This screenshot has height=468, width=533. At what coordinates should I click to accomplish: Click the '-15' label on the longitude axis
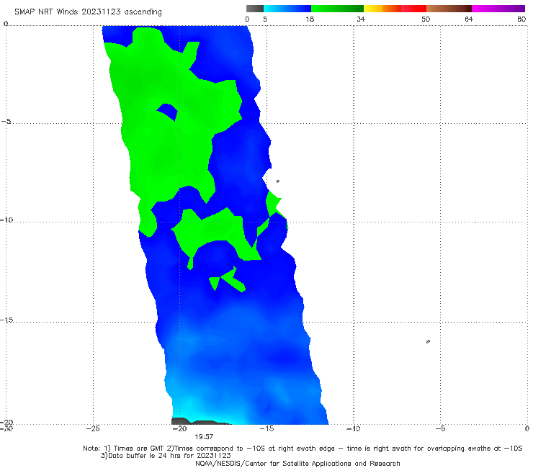[x=266, y=428]
